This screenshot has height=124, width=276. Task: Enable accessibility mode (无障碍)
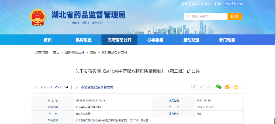[196, 4]
